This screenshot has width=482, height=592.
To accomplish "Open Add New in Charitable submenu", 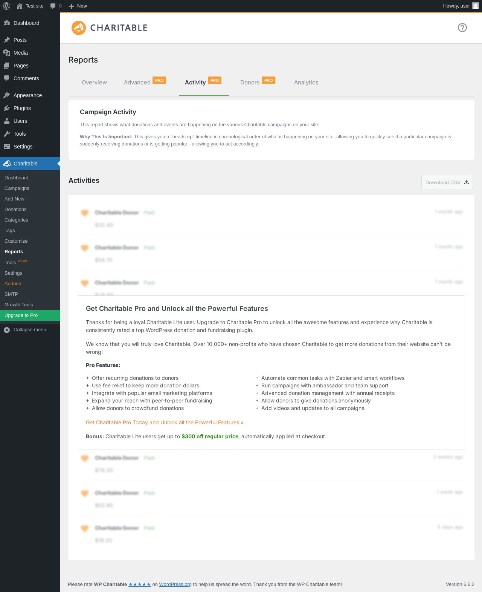I will pos(30,199).
